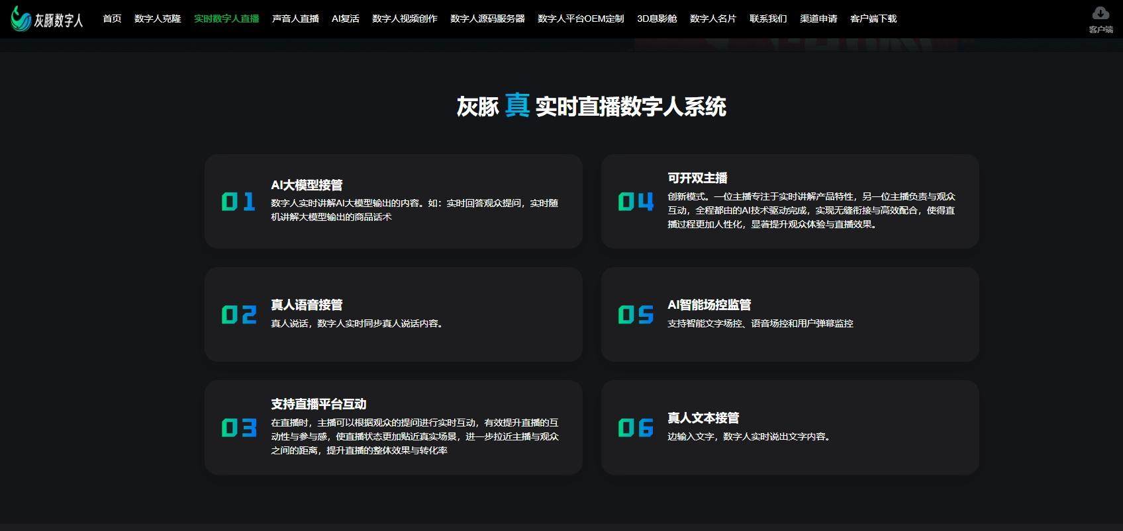Click the 灰豚数字人 logo icon
This screenshot has width=1123, height=531.
21,19
